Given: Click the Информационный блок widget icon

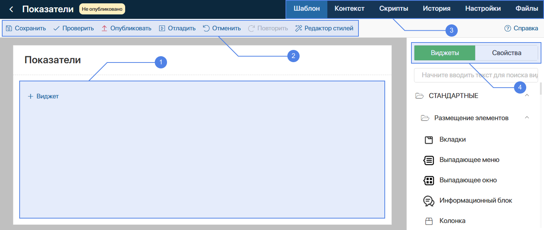Looking at the screenshot, I should pos(428,201).
